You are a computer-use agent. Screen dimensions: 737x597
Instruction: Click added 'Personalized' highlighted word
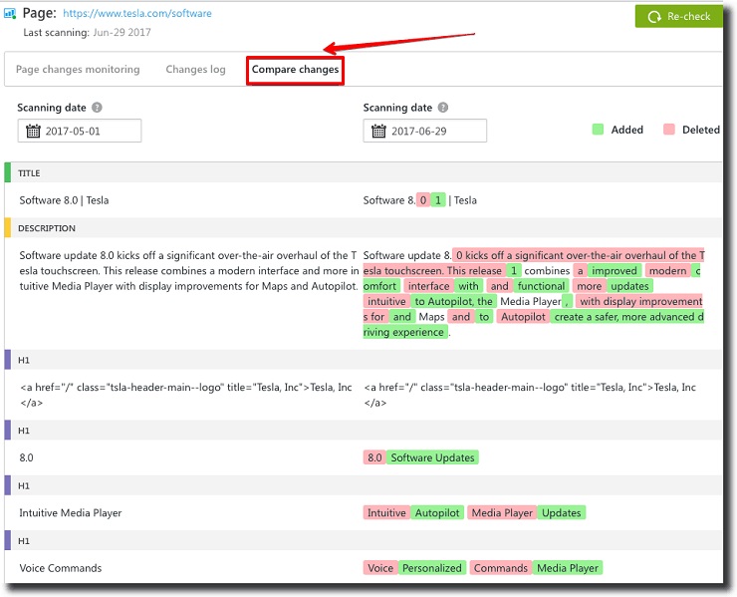432,568
